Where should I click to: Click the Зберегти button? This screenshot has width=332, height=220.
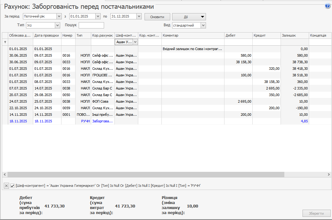pyautogui.click(x=316, y=213)
